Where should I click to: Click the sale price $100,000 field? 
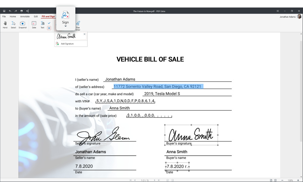click(149, 115)
